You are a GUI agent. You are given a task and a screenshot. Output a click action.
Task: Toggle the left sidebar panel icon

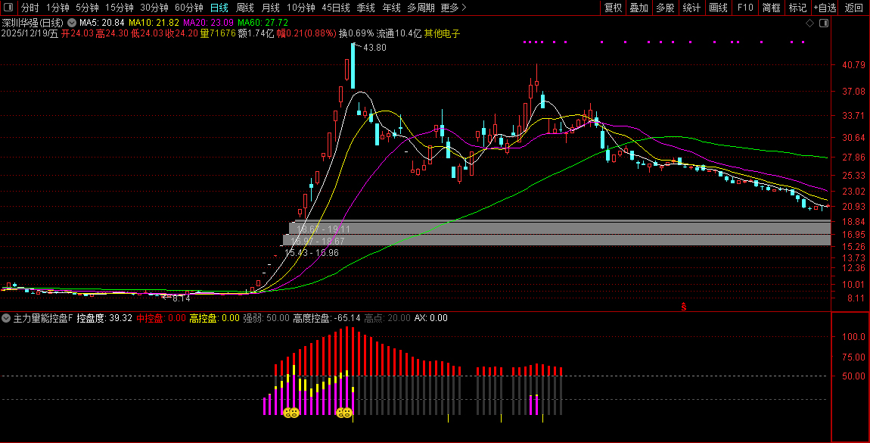pyautogui.click(x=8, y=8)
